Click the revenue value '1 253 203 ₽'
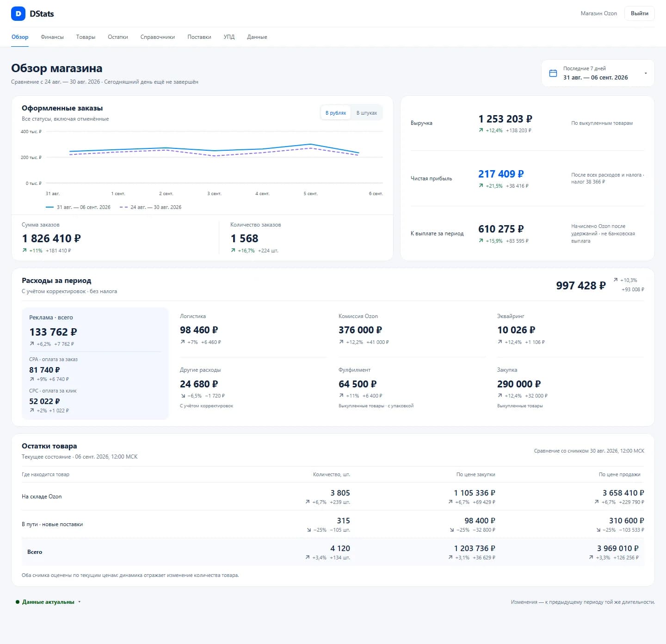This screenshot has height=644, width=666. pyautogui.click(x=506, y=119)
